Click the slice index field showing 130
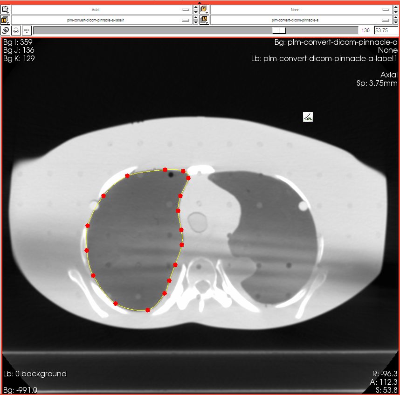This screenshot has height=395, width=400. (366, 30)
